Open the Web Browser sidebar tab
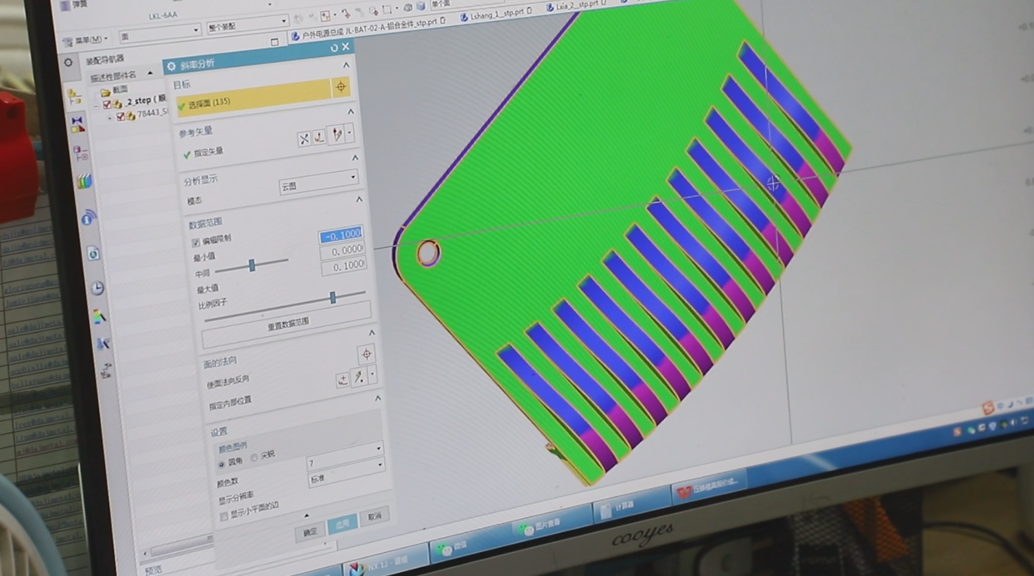 (93, 254)
